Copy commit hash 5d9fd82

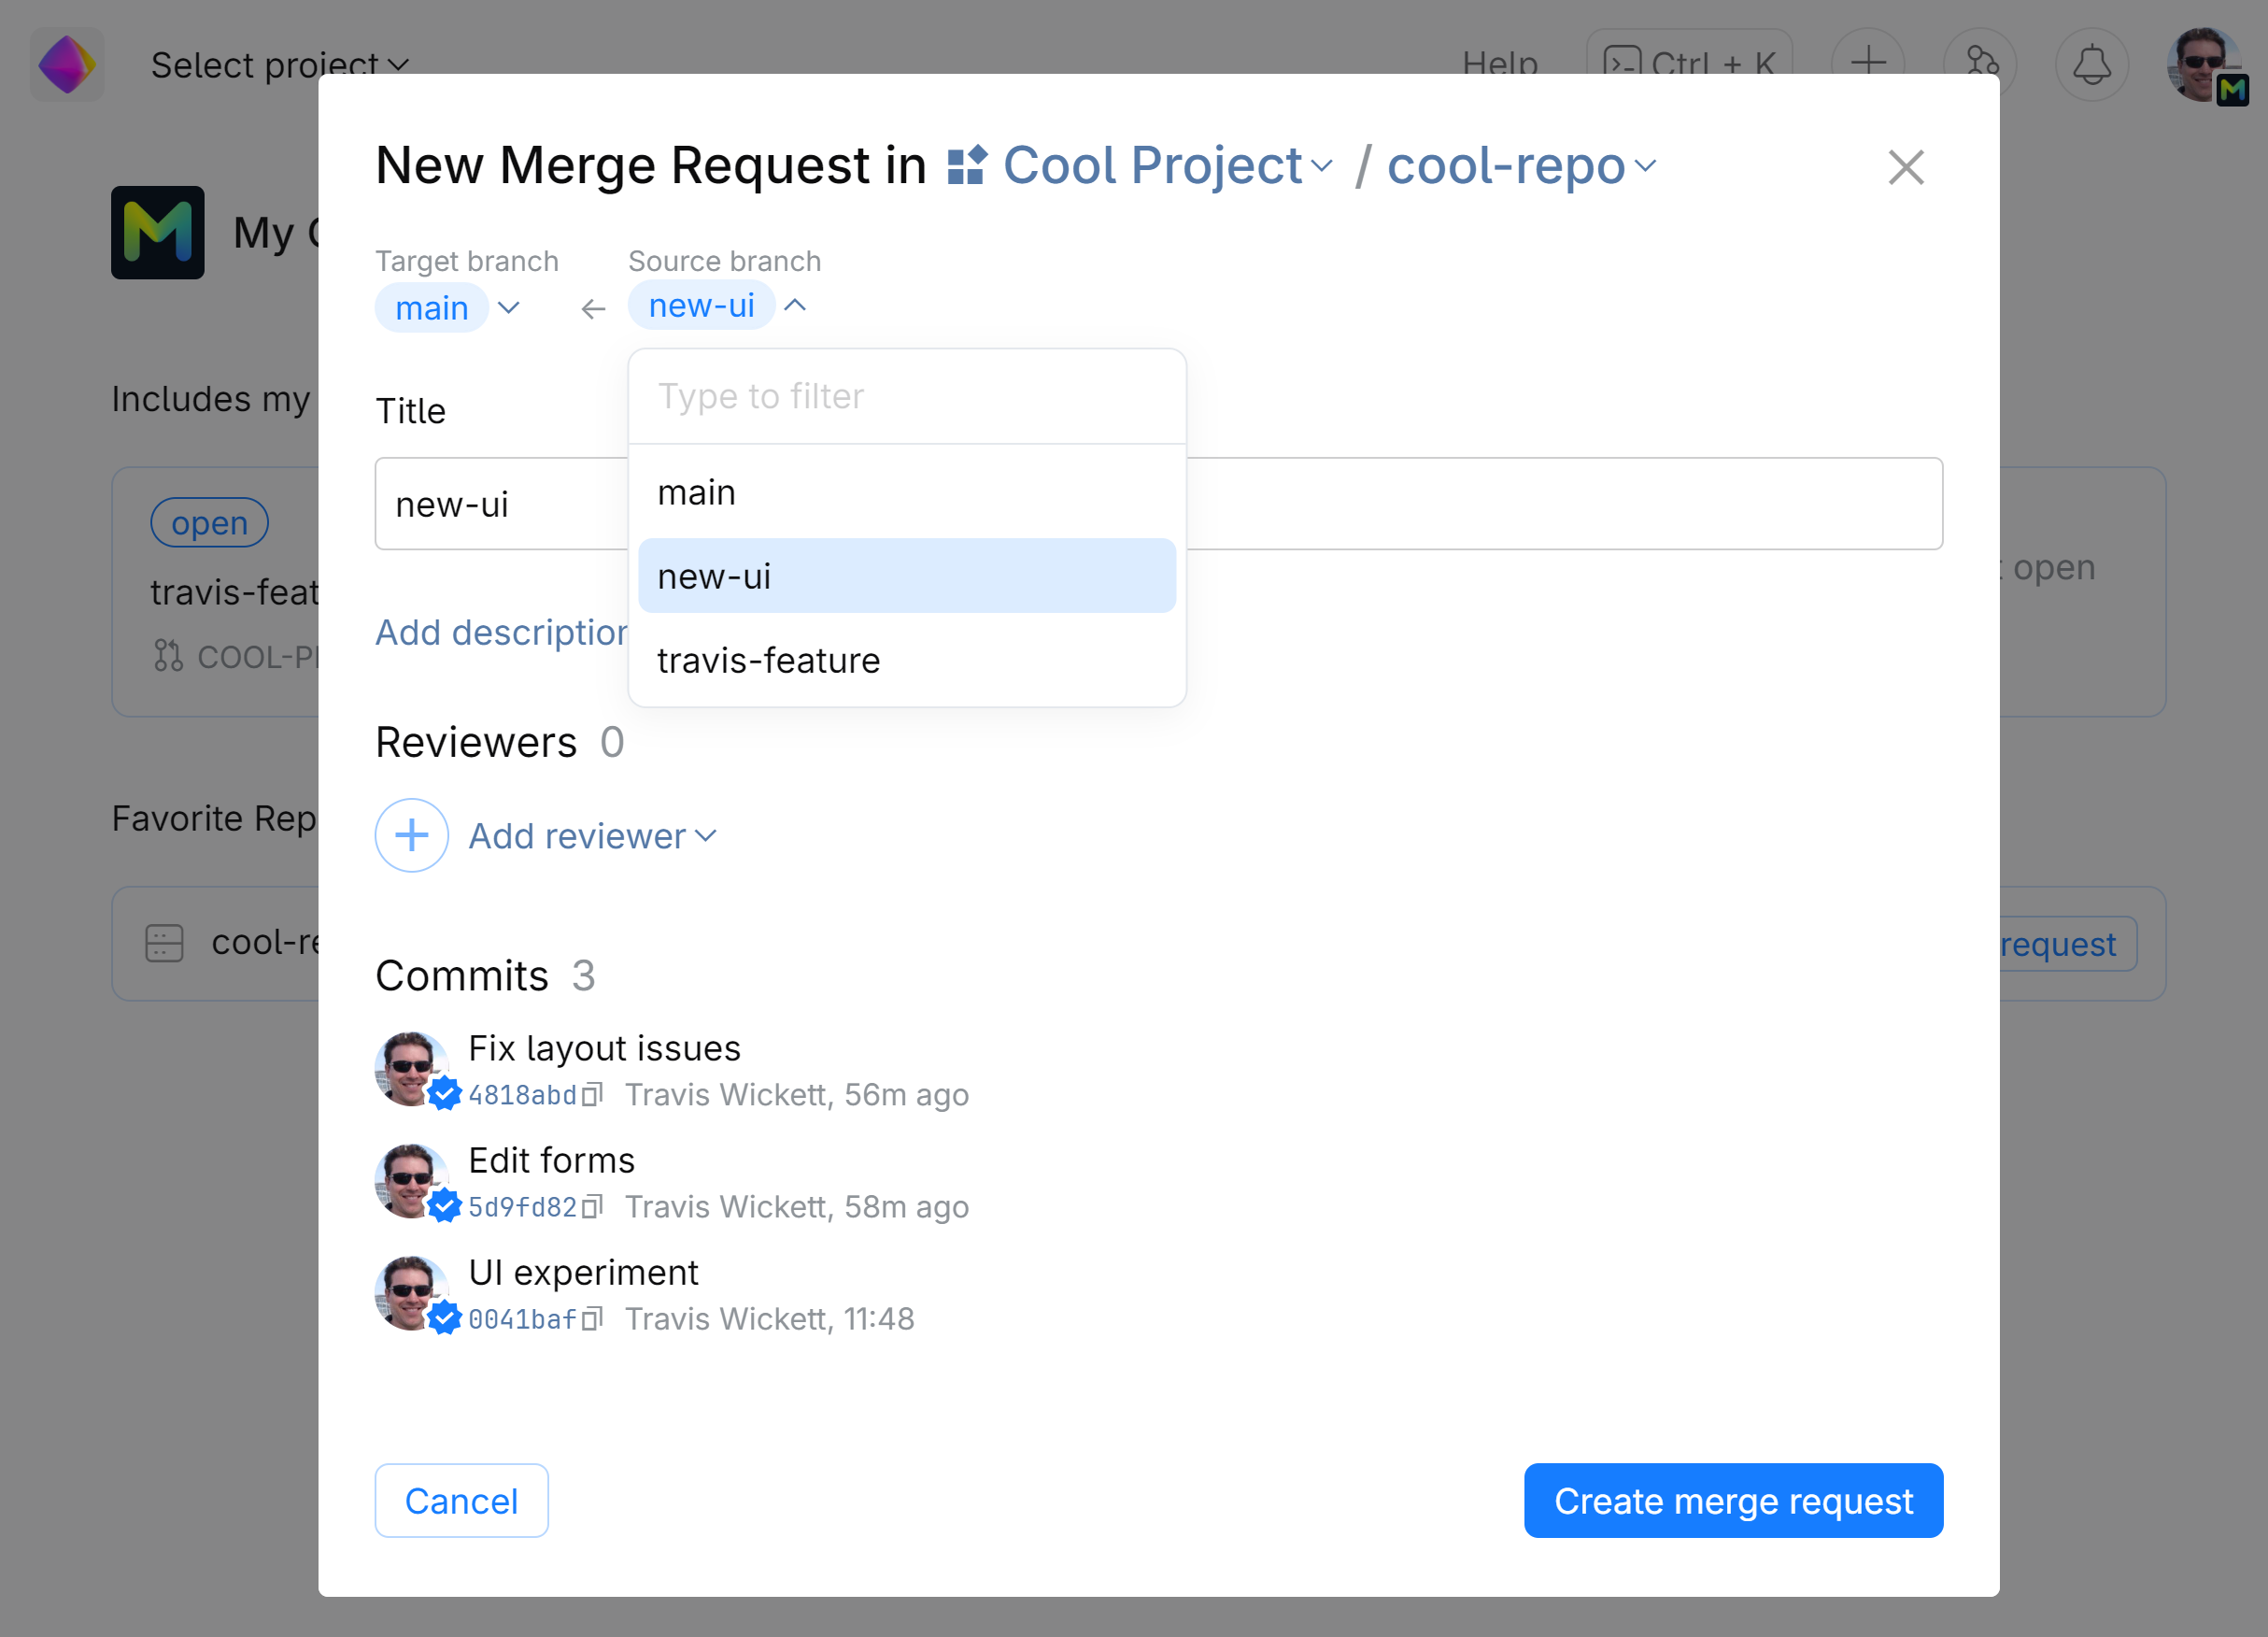[592, 1207]
